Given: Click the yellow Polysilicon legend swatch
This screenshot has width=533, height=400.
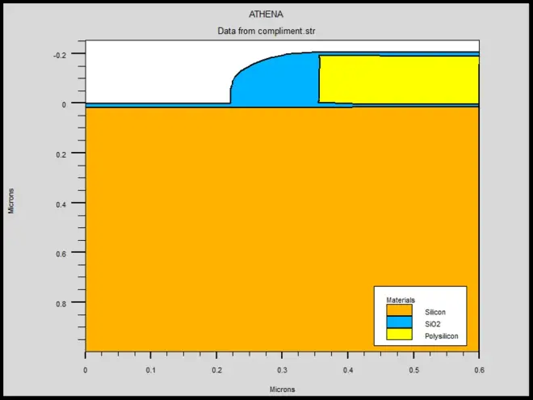Looking at the screenshot, I should click(x=399, y=334).
